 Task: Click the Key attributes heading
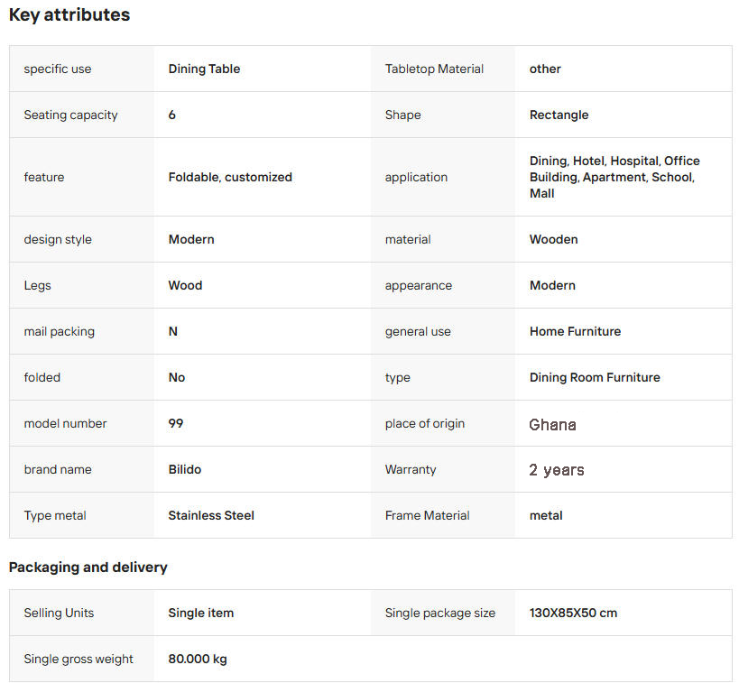coord(69,15)
